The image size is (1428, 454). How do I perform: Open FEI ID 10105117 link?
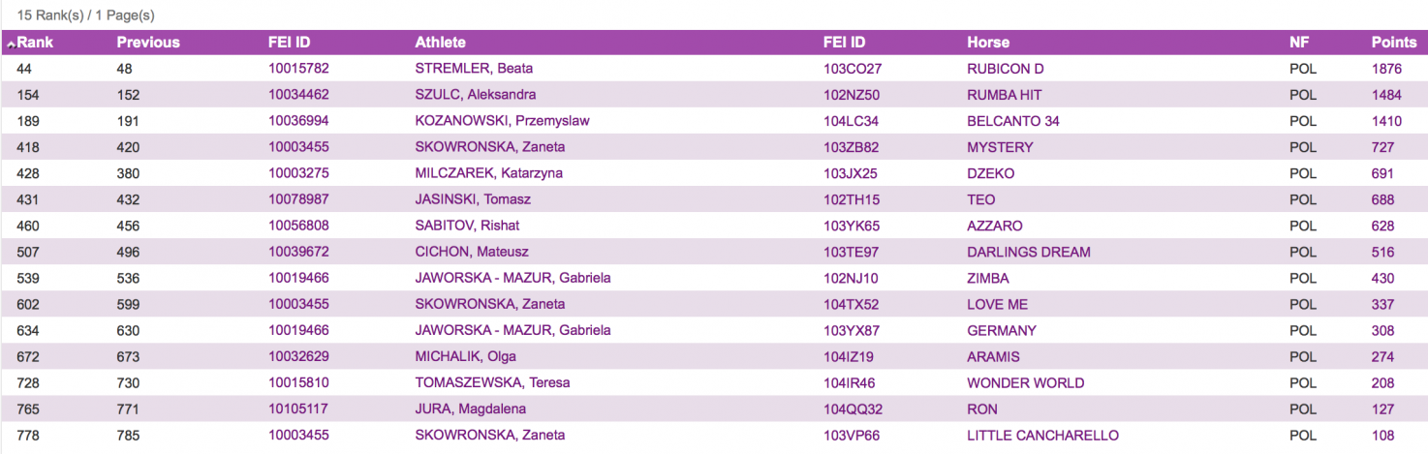pyautogui.click(x=298, y=409)
